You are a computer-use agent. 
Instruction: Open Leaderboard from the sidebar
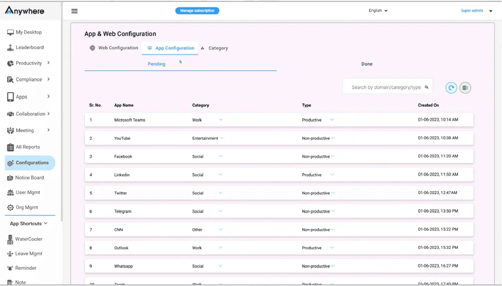pos(30,48)
